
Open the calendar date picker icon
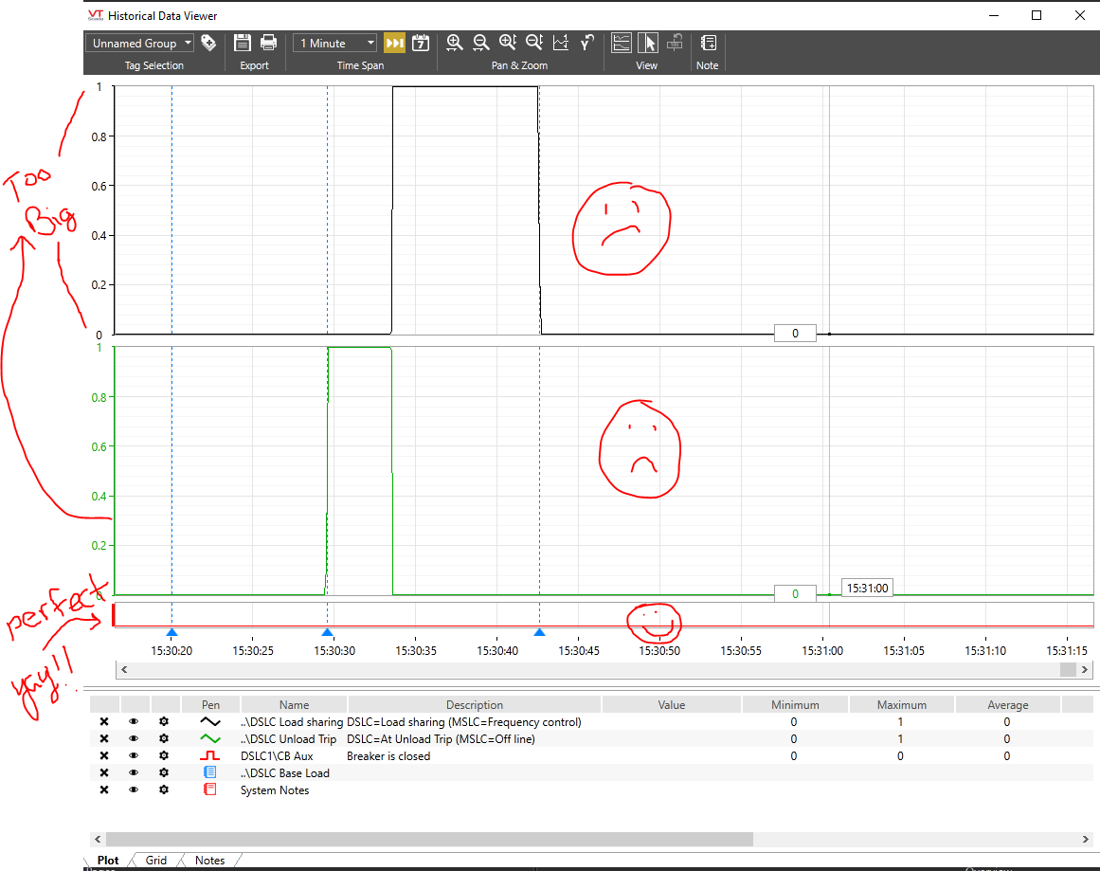[x=421, y=43]
